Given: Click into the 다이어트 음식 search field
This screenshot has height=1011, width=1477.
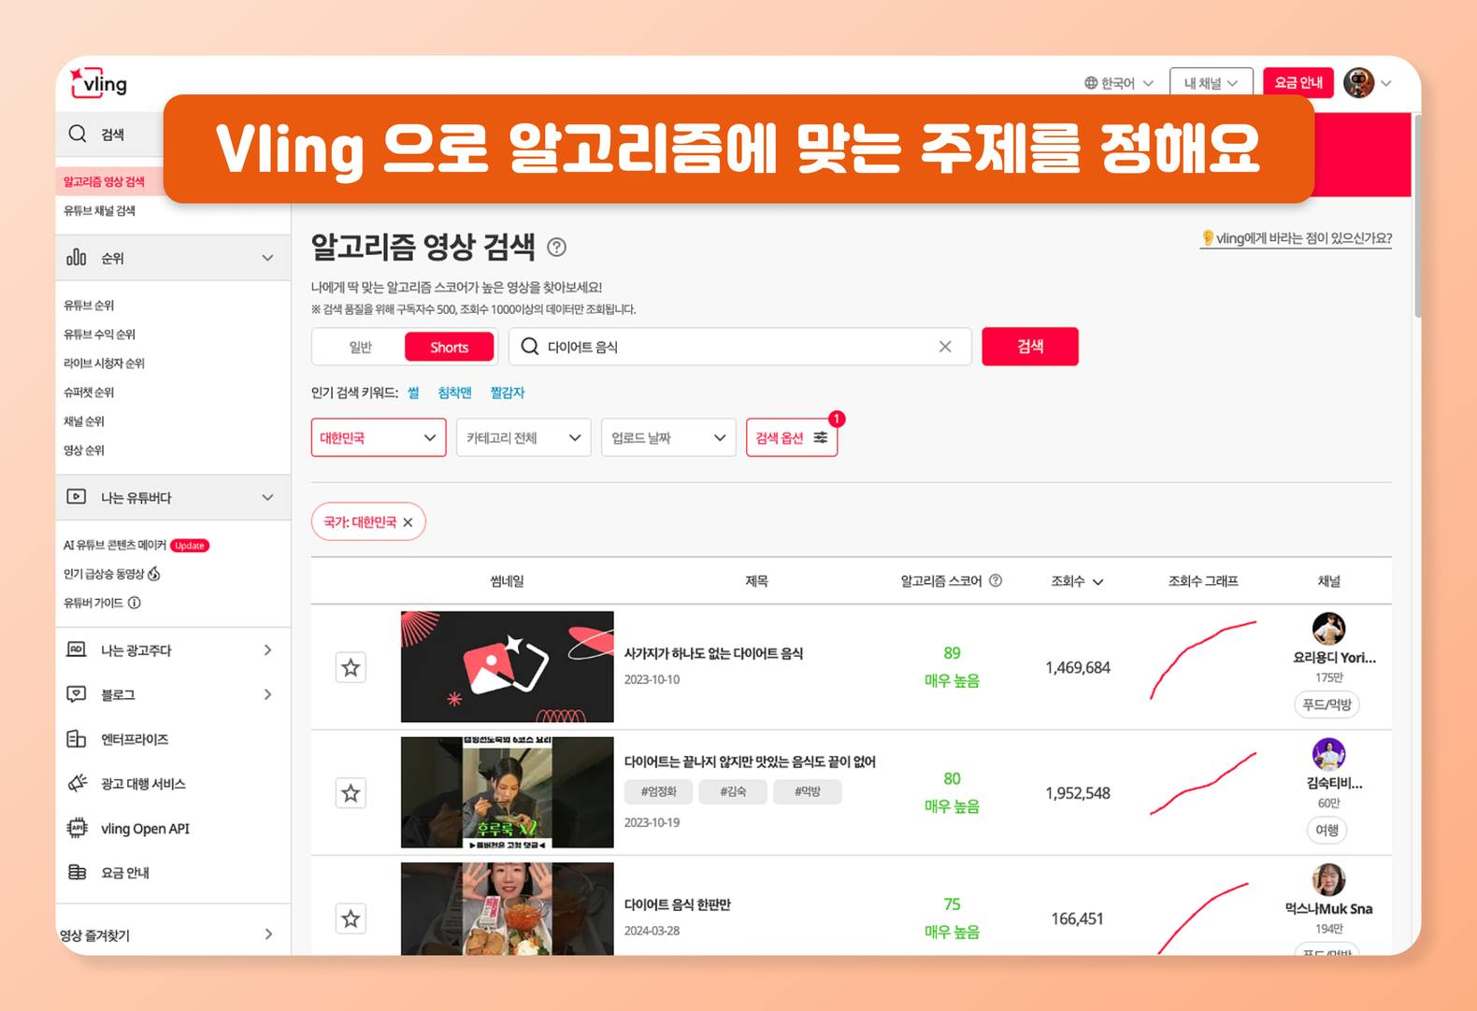Looking at the screenshot, I should 740,347.
